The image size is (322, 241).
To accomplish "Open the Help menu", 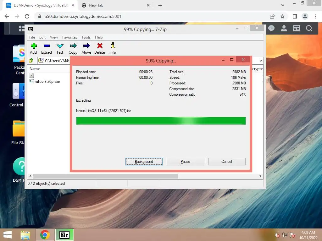I will [99, 37].
